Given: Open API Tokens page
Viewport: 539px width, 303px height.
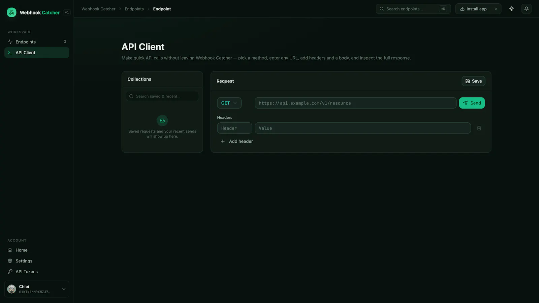Looking at the screenshot, I should click(37, 272).
